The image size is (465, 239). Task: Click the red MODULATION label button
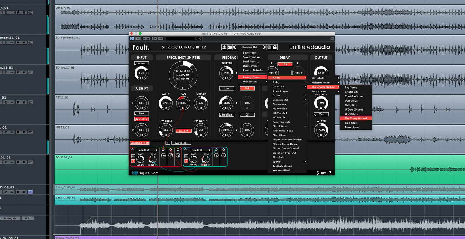(x=139, y=143)
